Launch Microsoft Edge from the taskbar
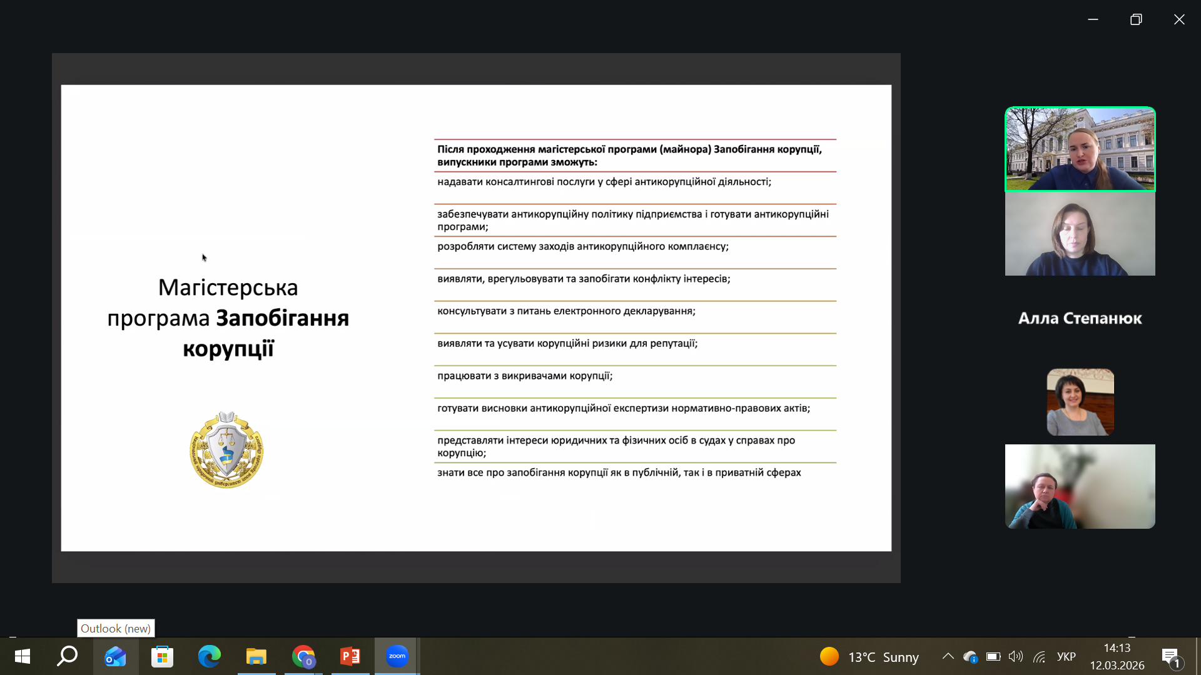 coord(210,656)
